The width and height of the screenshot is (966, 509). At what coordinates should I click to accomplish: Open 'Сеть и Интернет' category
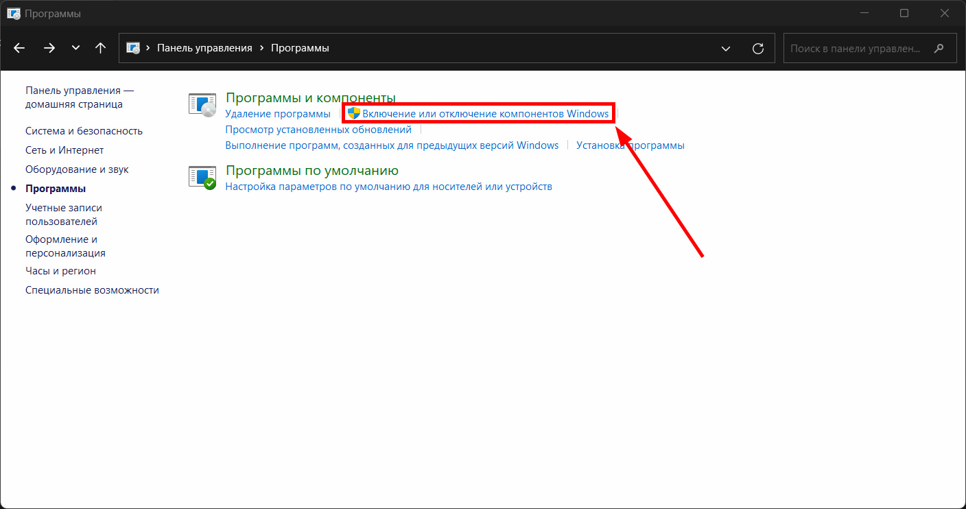(64, 150)
